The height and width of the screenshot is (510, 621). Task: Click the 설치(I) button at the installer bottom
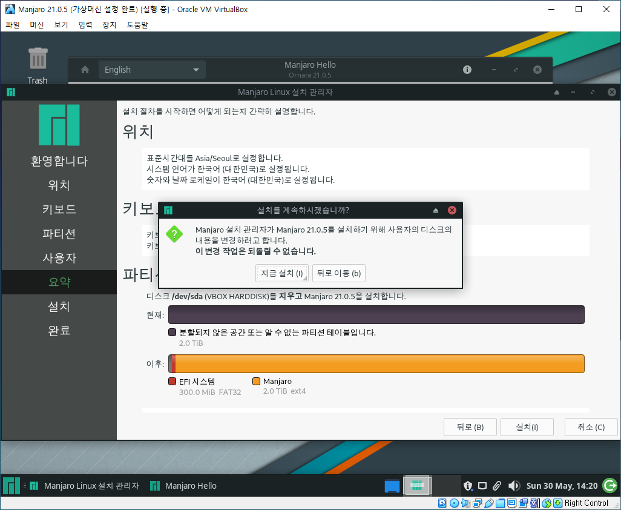click(527, 427)
